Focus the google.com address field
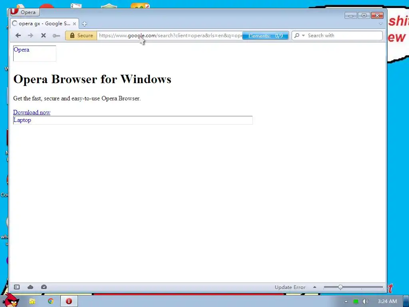 click(x=169, y=36)
